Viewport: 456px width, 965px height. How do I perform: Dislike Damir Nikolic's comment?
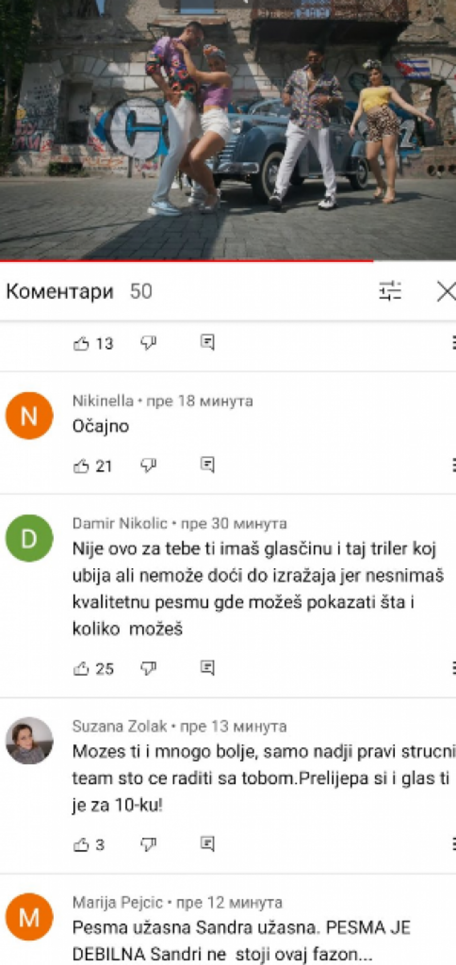point(148,668)
